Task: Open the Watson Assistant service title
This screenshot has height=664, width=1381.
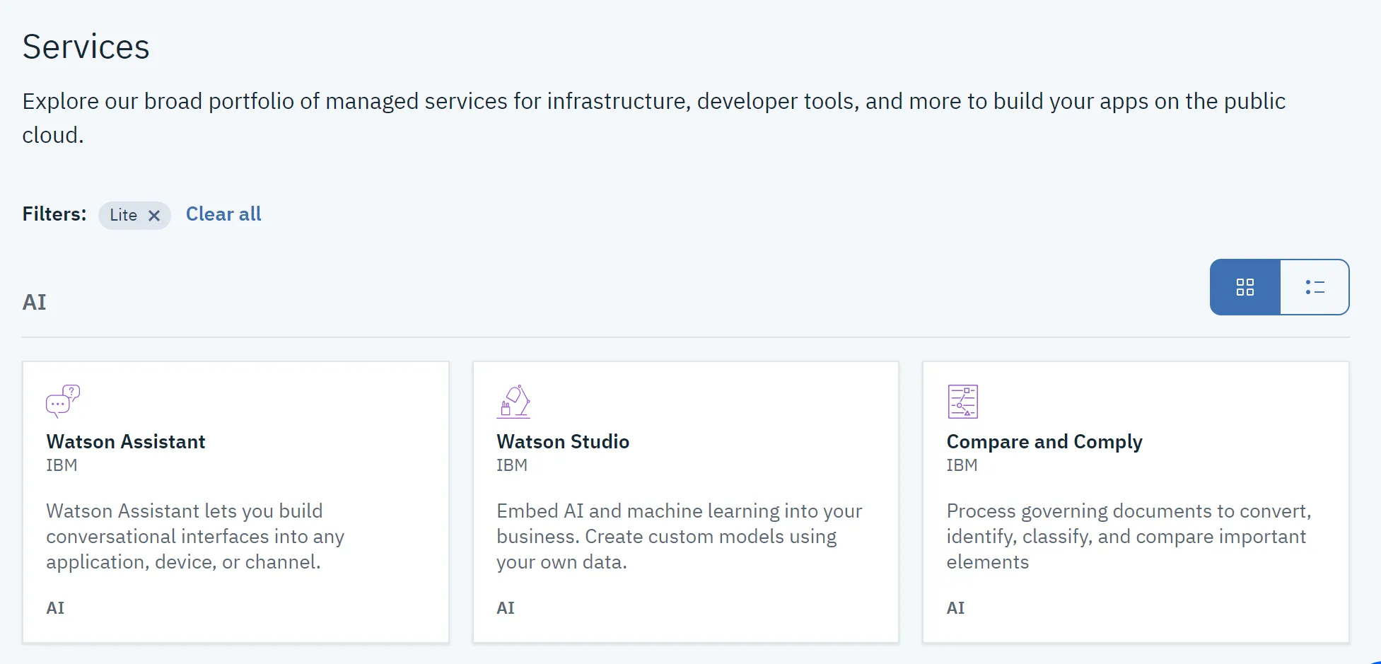Action: point(126,442)
